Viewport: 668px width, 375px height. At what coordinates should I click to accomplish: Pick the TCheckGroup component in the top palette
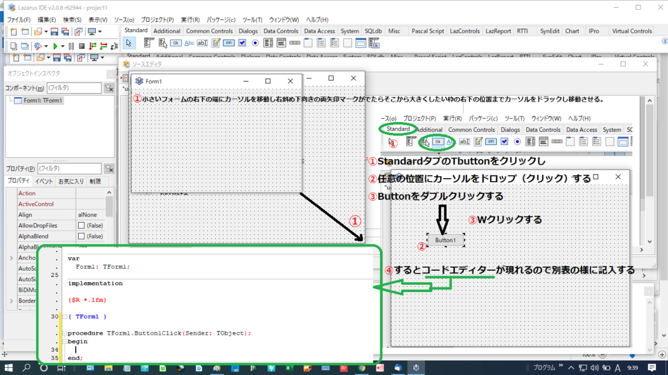[334, 43]
